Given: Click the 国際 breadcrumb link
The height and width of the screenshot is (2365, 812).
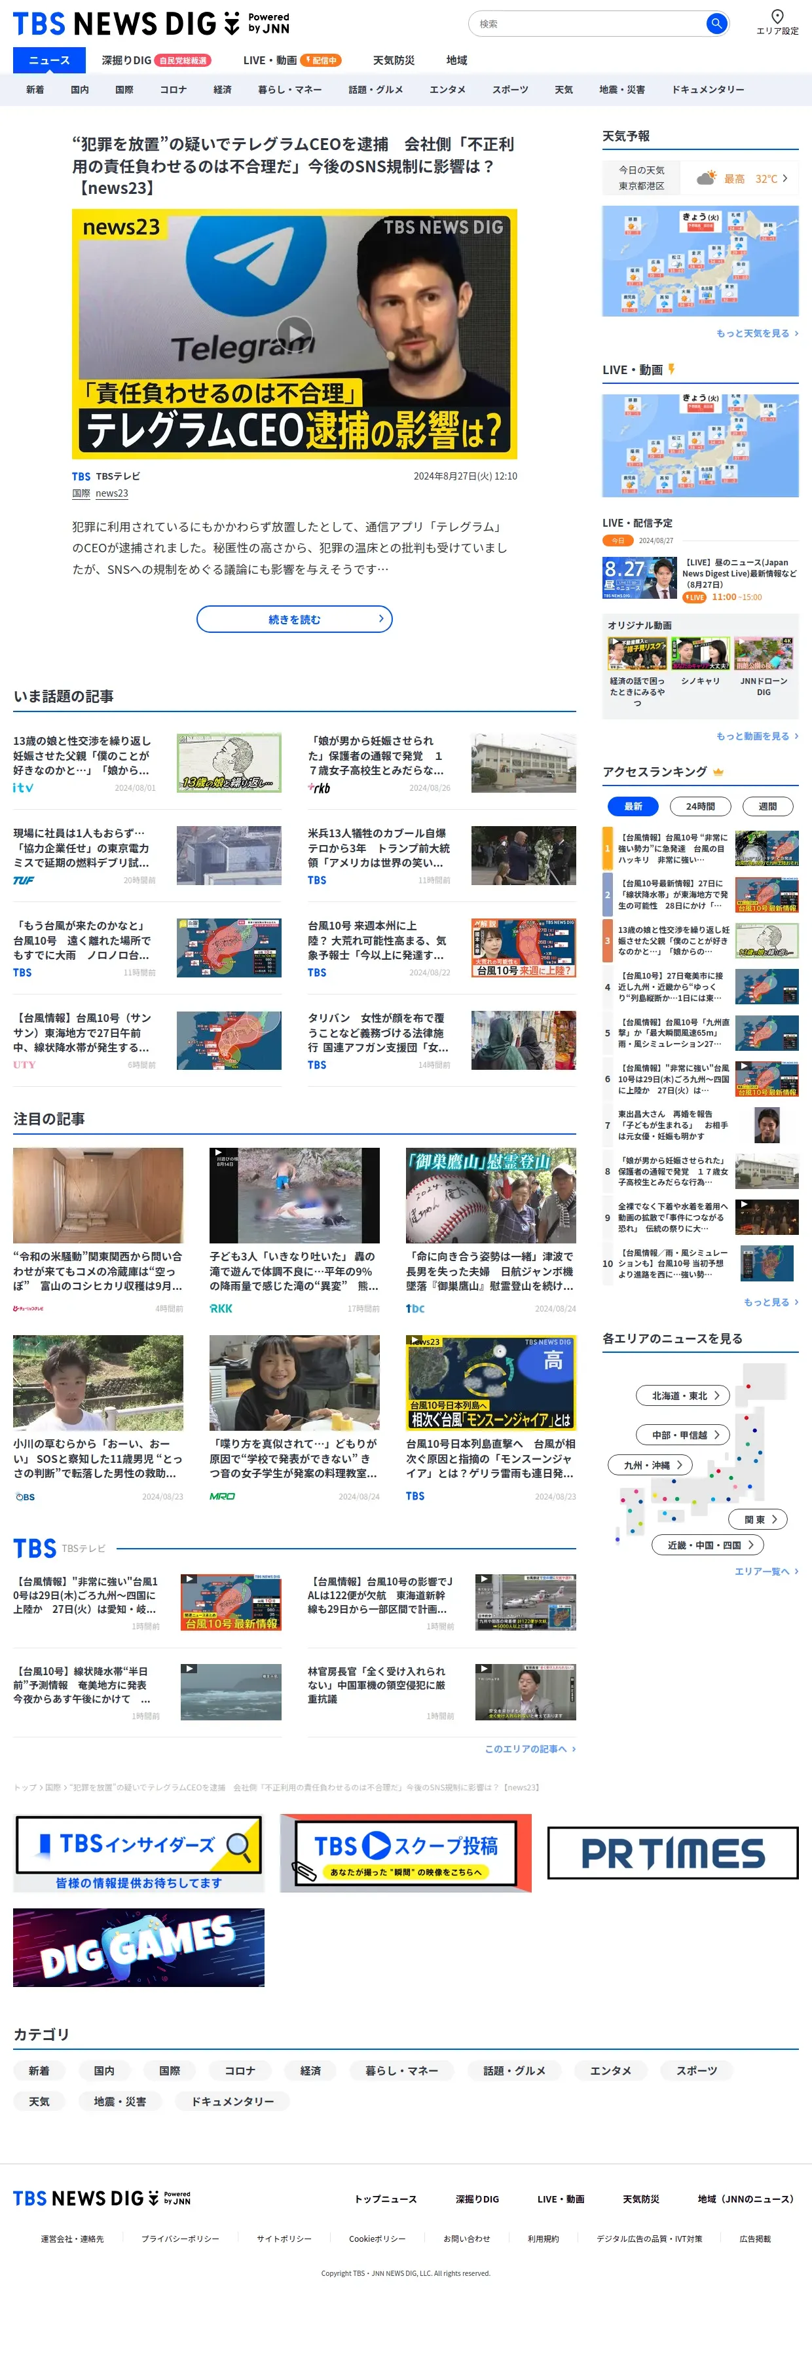Looking at the screenshot, I should [53, 1788].
